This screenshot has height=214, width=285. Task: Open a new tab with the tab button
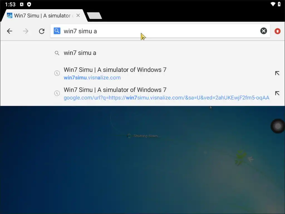tap(94, 16)
